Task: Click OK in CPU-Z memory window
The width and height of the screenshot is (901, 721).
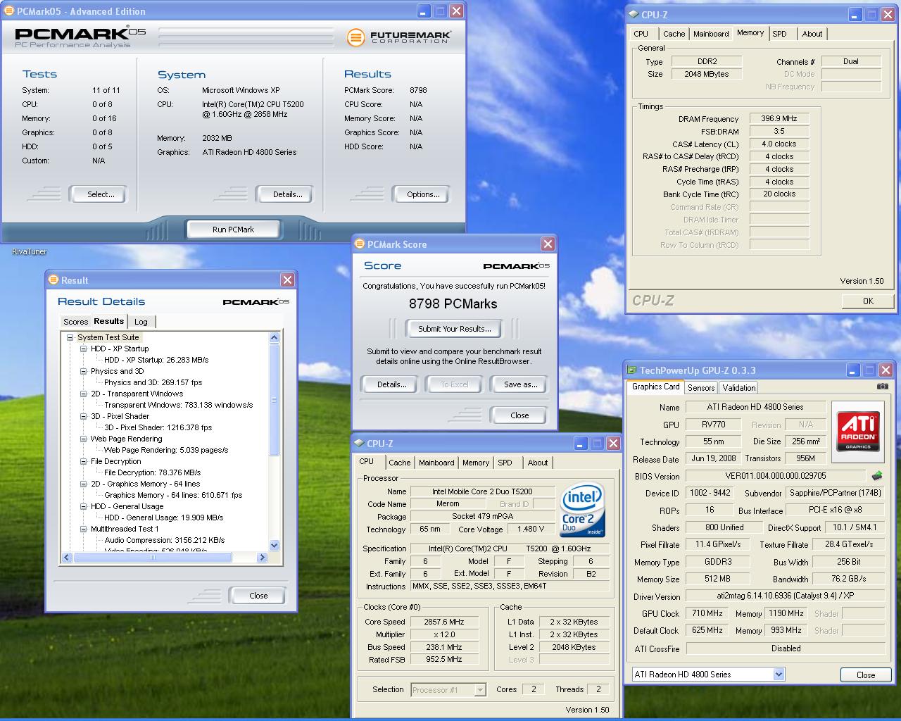Action: [868, 301]
